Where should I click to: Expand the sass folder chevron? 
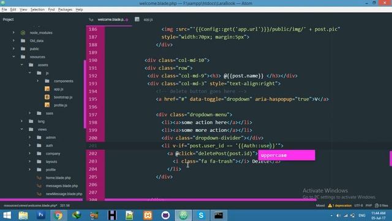click(x=29, y=113)
